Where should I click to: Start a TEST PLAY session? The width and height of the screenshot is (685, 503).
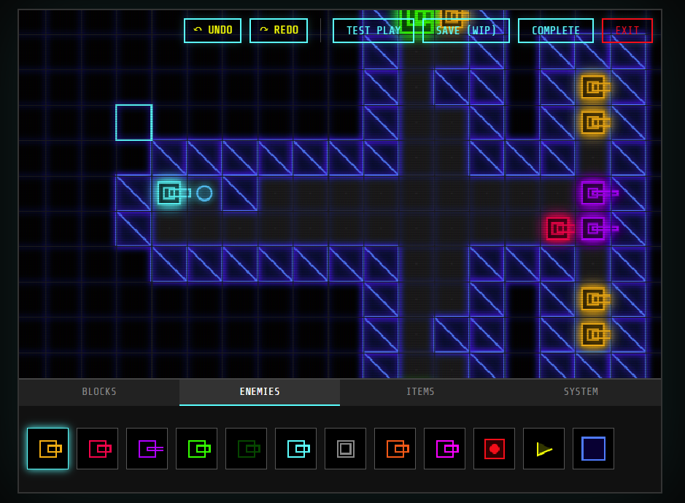[374, 31]
